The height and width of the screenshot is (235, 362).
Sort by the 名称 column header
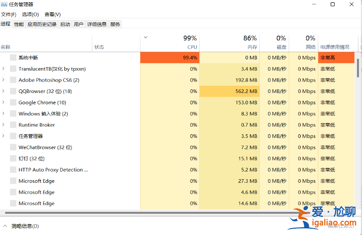(46, 43)
